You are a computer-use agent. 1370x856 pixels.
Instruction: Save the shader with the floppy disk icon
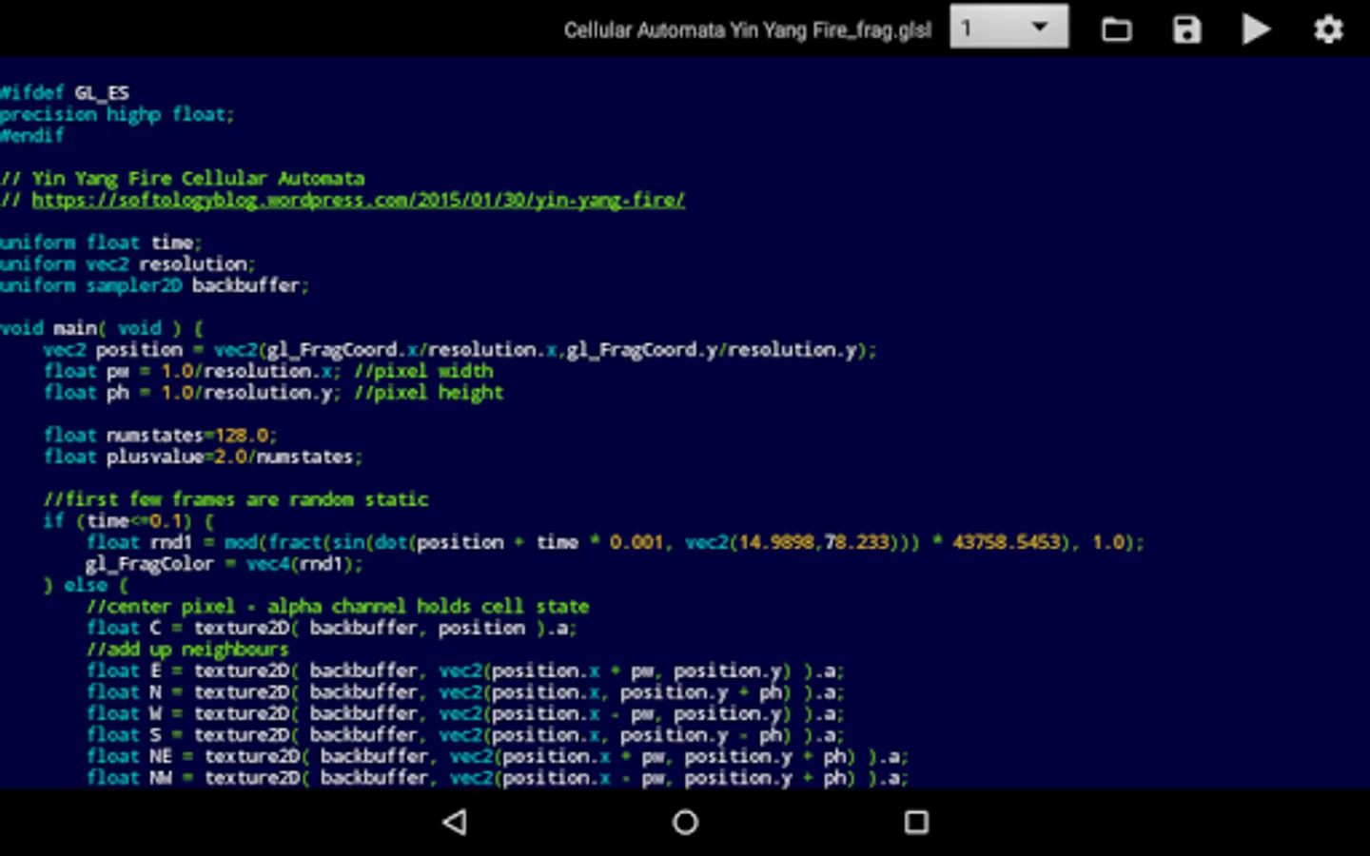1186,30
